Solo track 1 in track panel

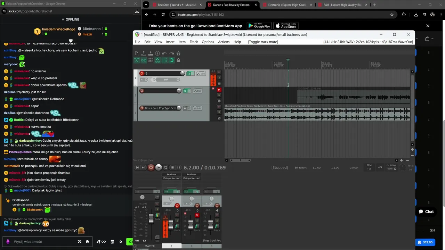pyautogui.click(x=219, y=77)
